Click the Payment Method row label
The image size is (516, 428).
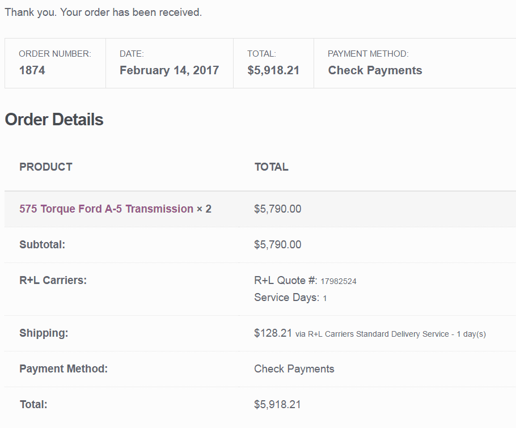point(64,369)
